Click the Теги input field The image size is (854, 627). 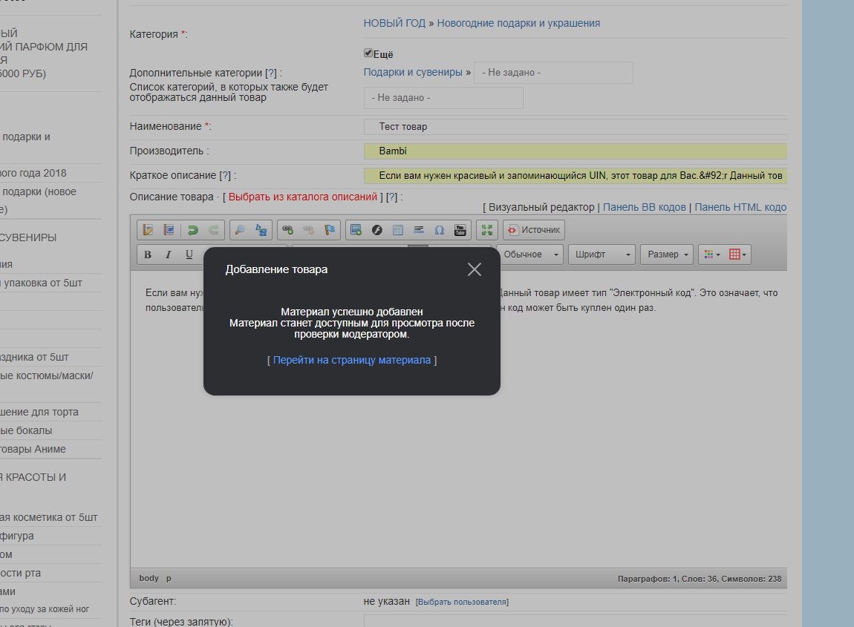pos(575,621)
